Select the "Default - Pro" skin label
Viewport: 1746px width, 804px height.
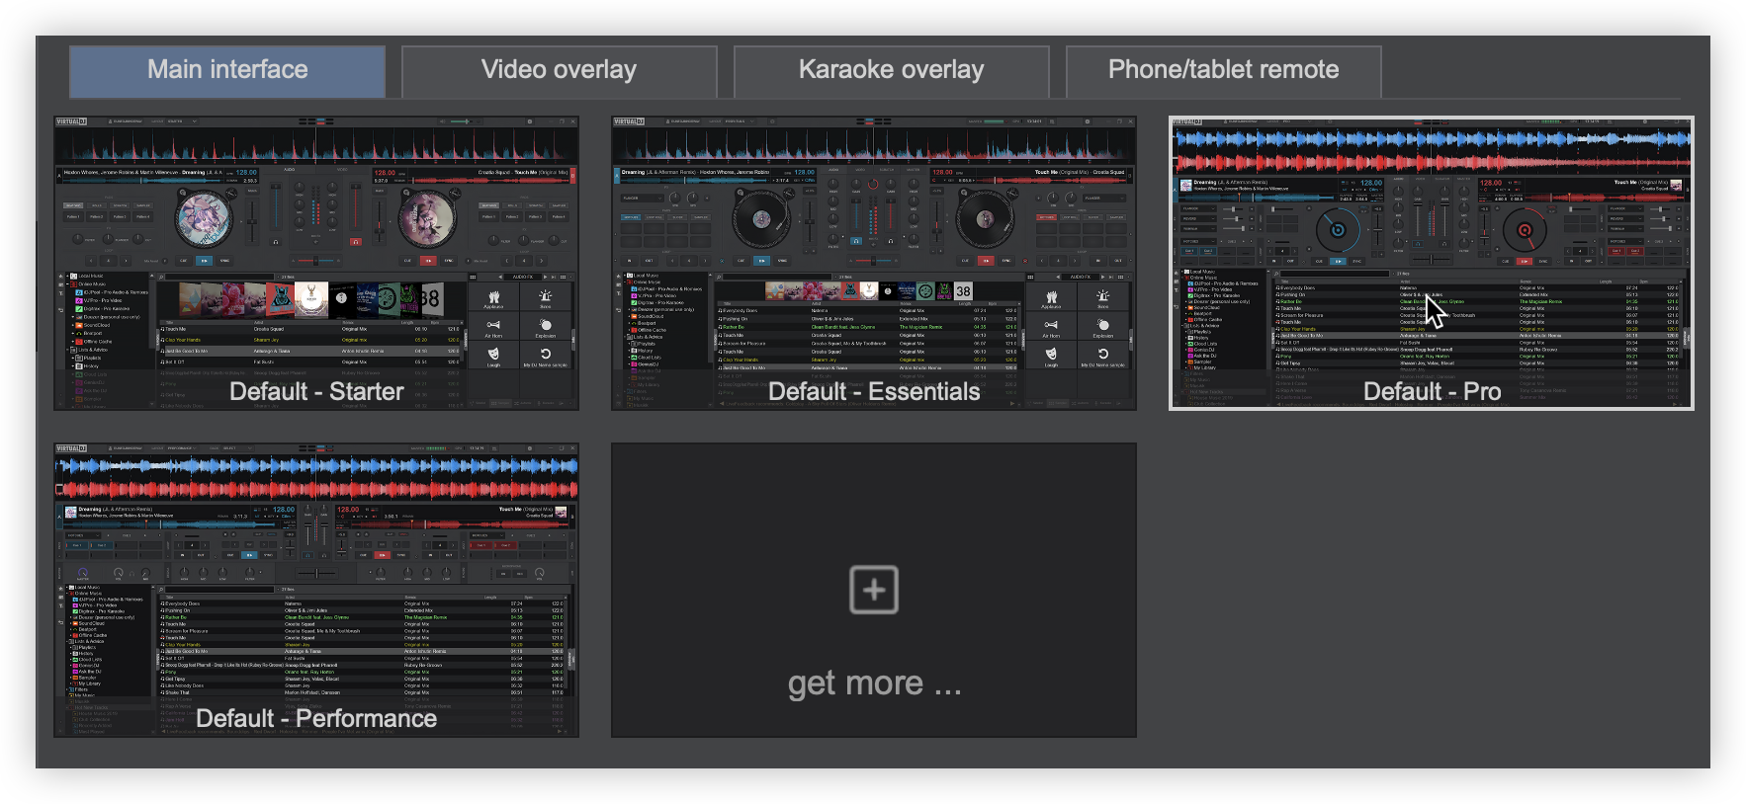(1432, 391)
